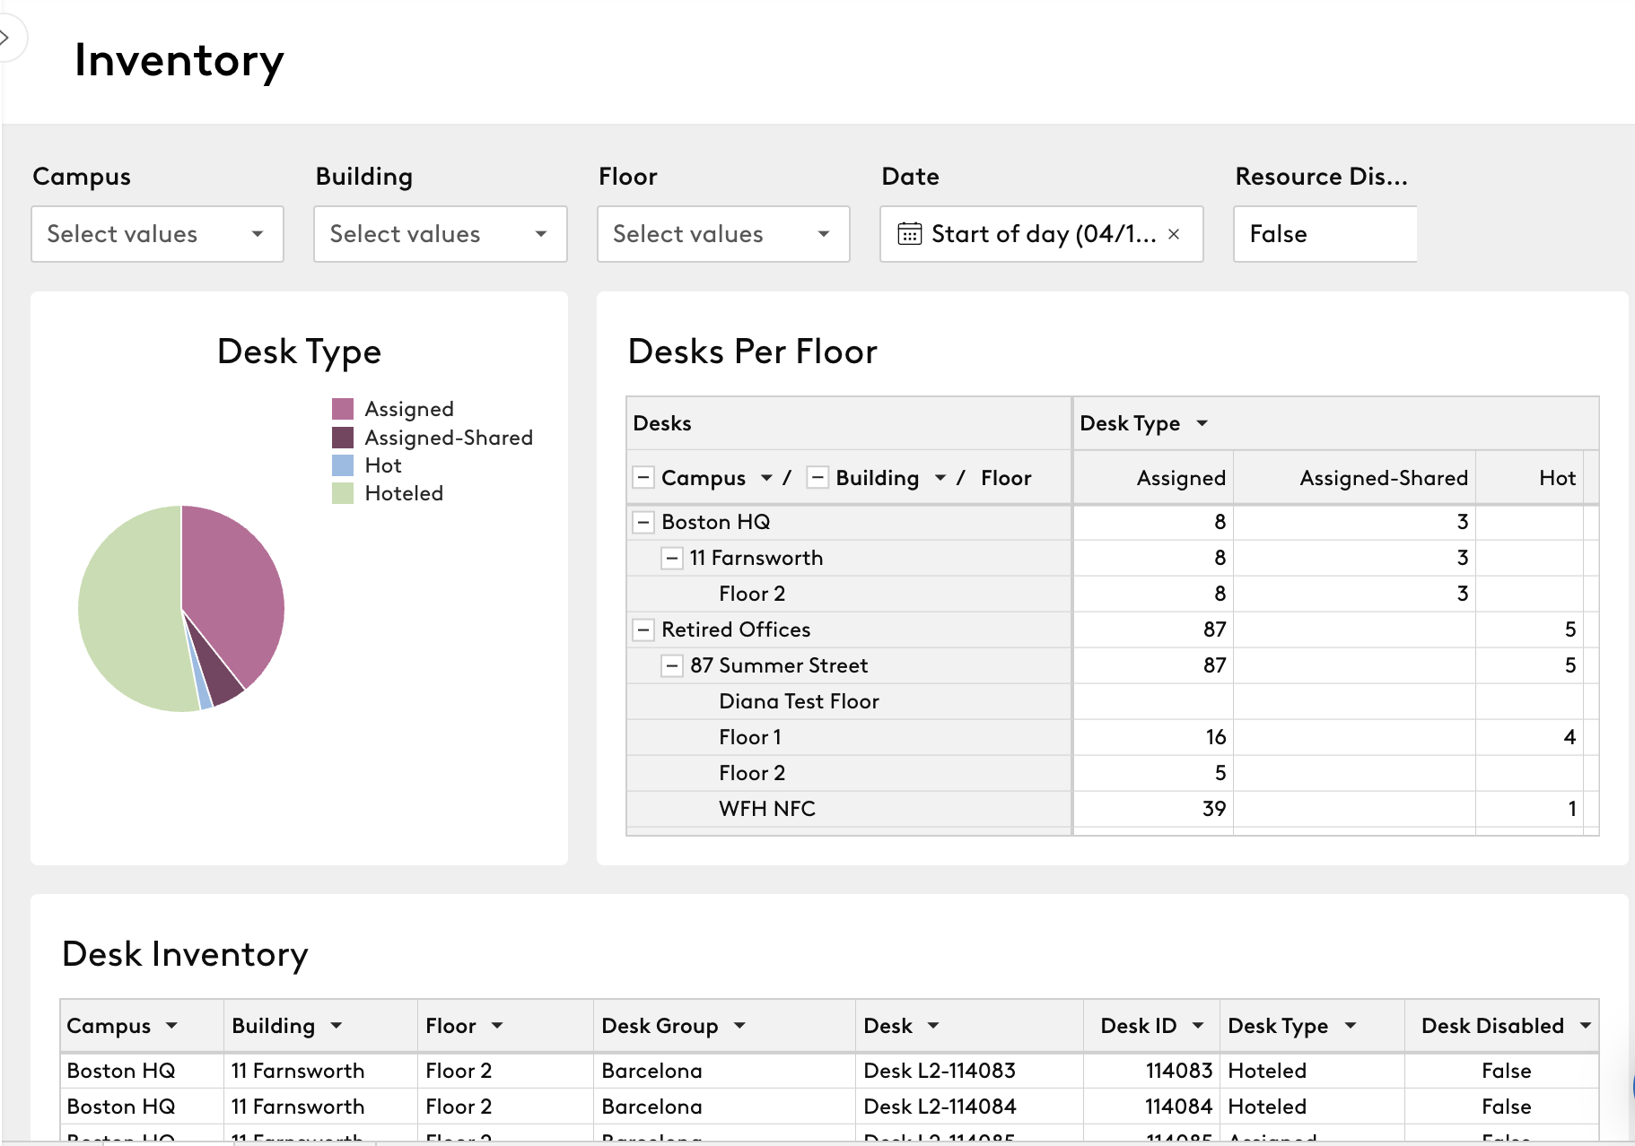This screenshot has height=1146, width=1635.
Task: Open the Floor filter dropdown
Action: pos(723,234)
